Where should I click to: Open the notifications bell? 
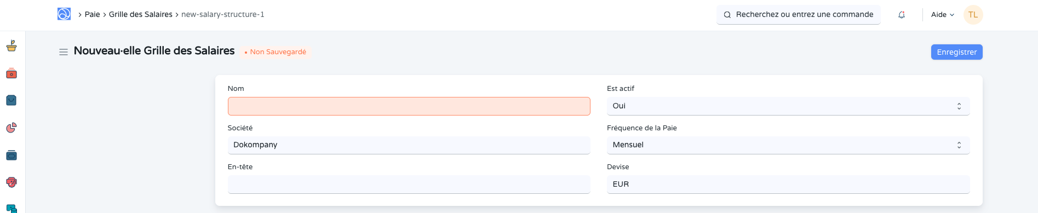(902, 15)
